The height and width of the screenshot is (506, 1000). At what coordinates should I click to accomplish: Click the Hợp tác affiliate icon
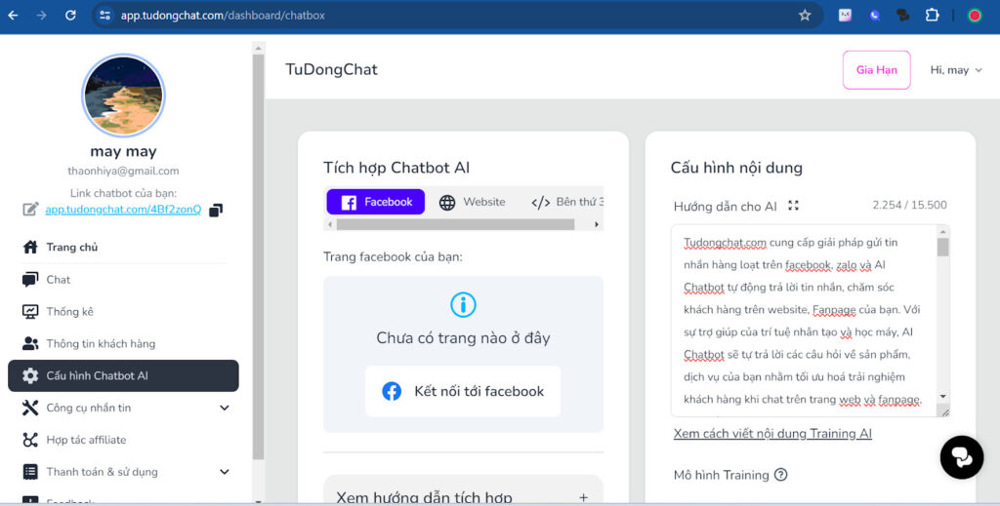pyautogui.click(x=30, y=440)
